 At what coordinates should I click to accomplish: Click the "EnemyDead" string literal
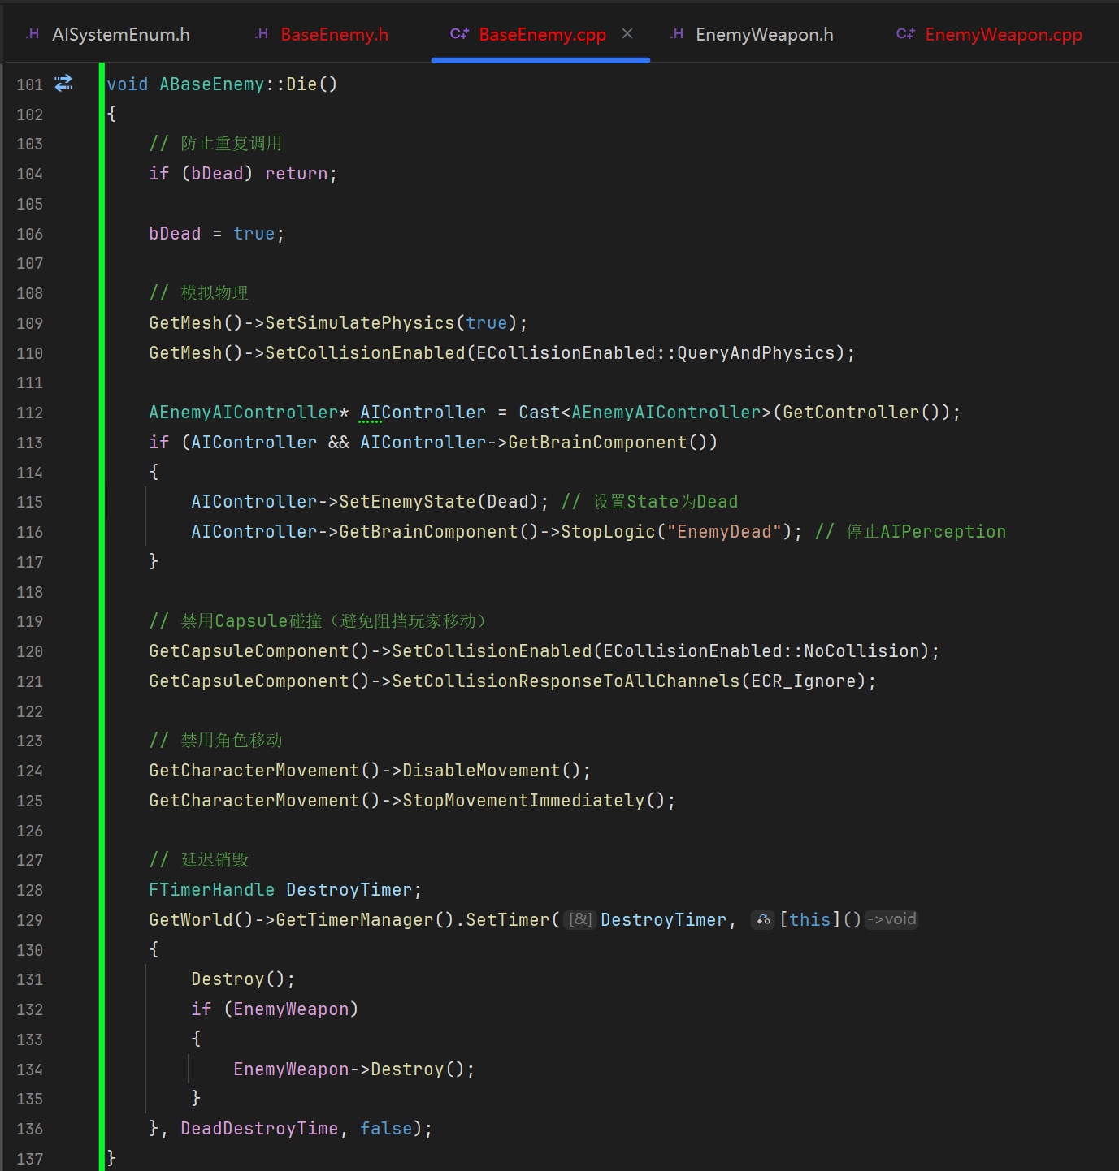click(724, 532)
